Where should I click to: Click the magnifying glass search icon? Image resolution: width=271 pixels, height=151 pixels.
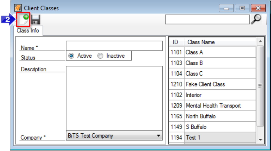(x=256, y=19)
